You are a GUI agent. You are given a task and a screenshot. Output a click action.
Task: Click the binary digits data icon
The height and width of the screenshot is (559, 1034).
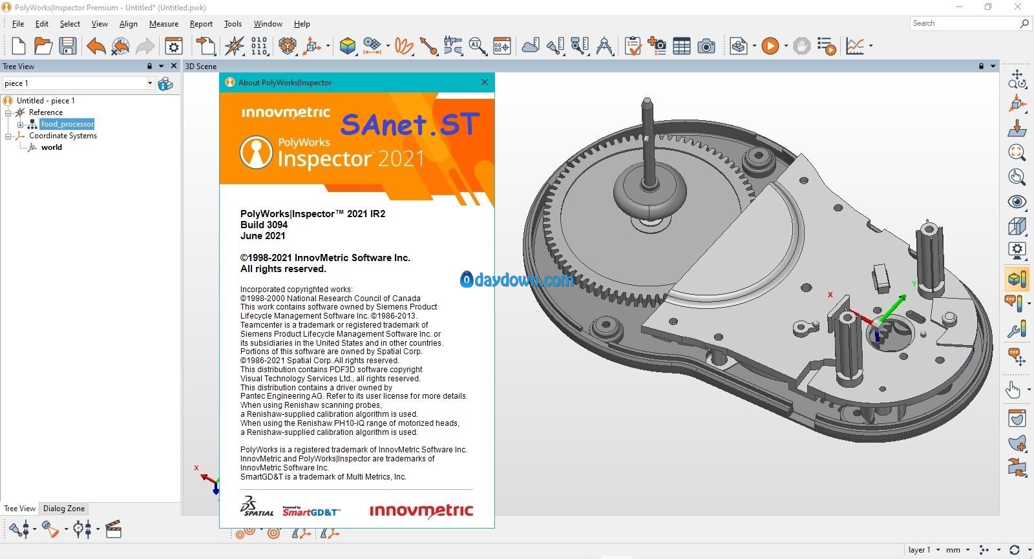[259, 46]
